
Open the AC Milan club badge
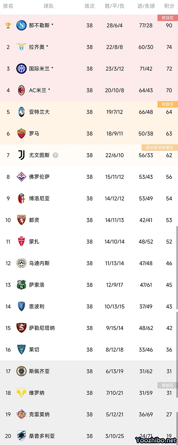point(21,90)
